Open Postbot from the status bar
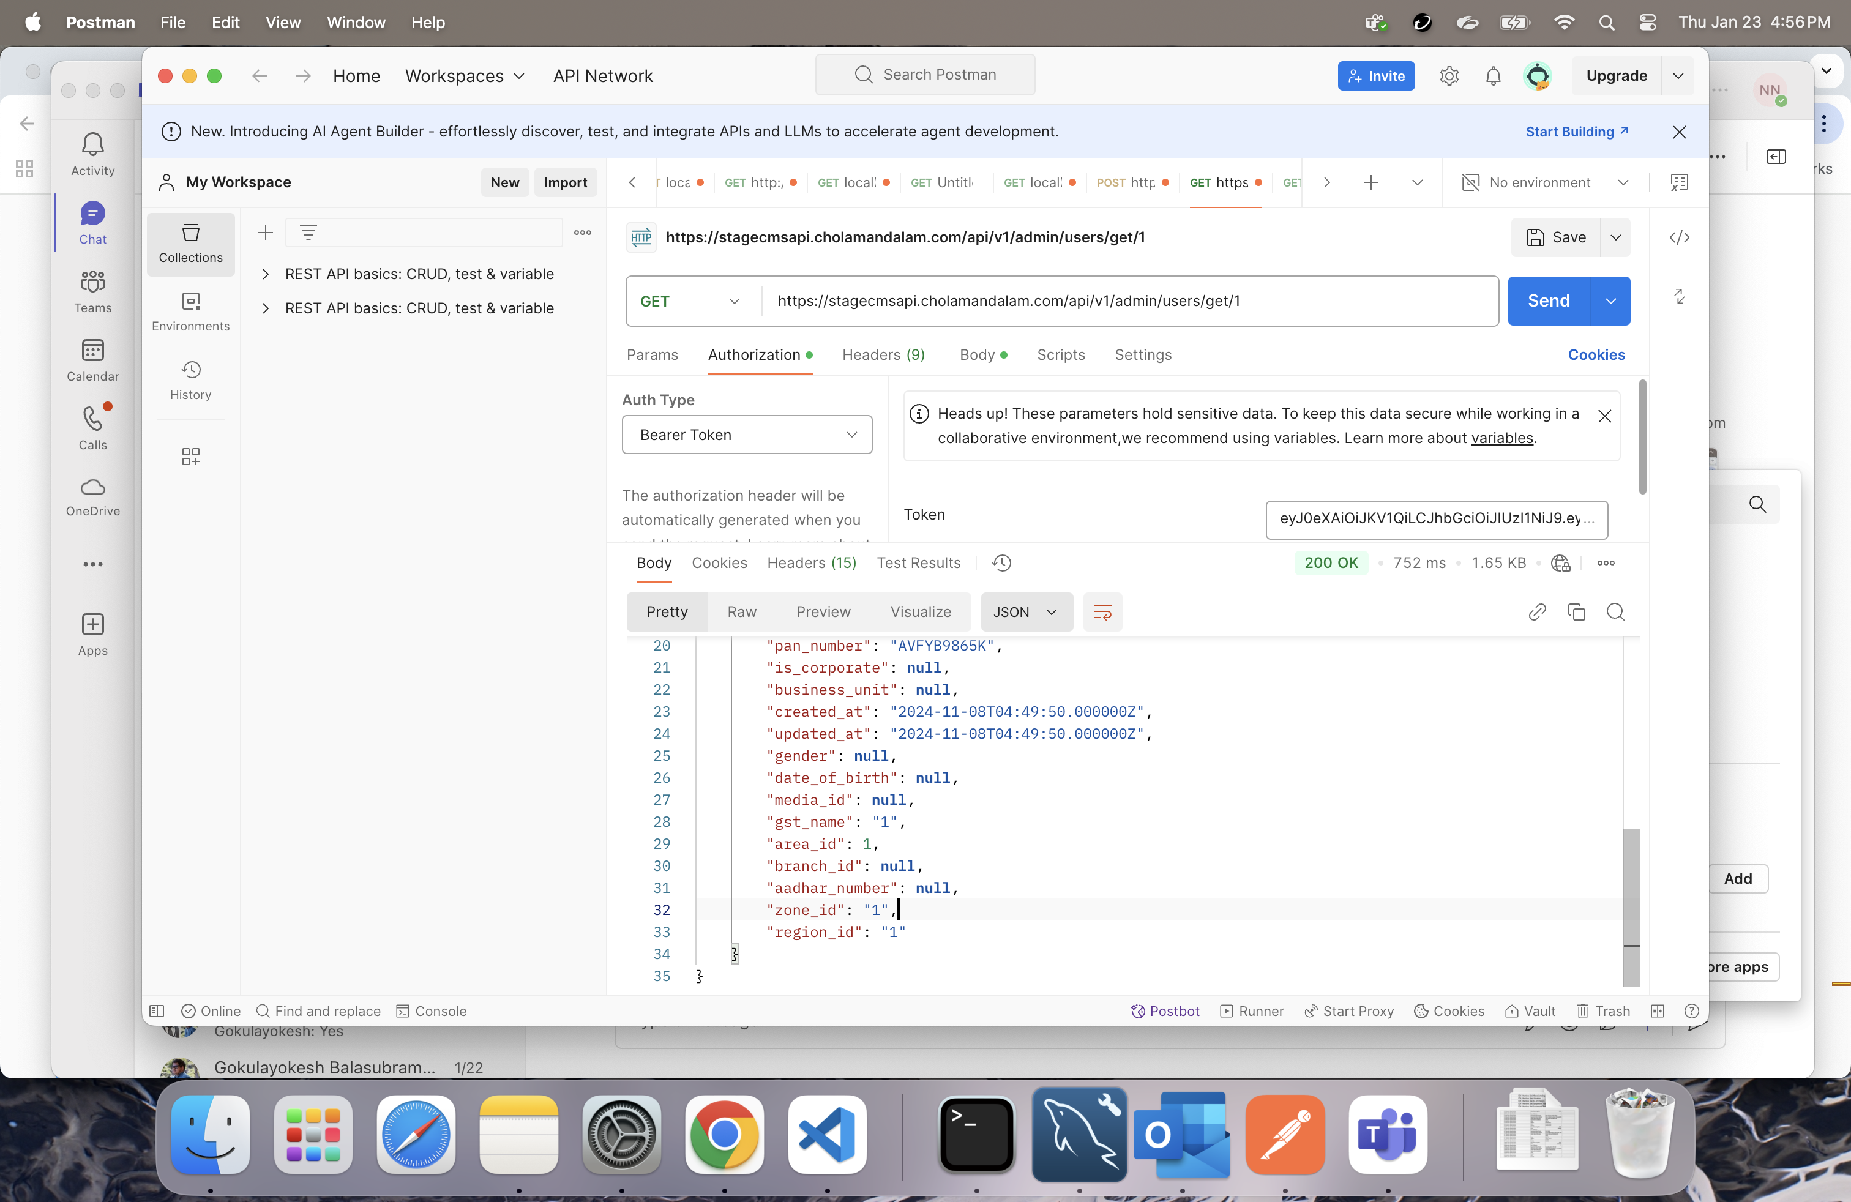1851x1202 pixels. 1165,1010
